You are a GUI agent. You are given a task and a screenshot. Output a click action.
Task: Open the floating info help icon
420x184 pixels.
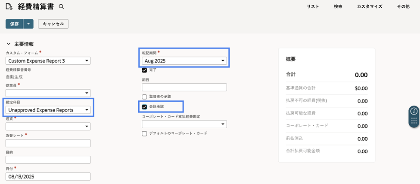coord(414,111)
